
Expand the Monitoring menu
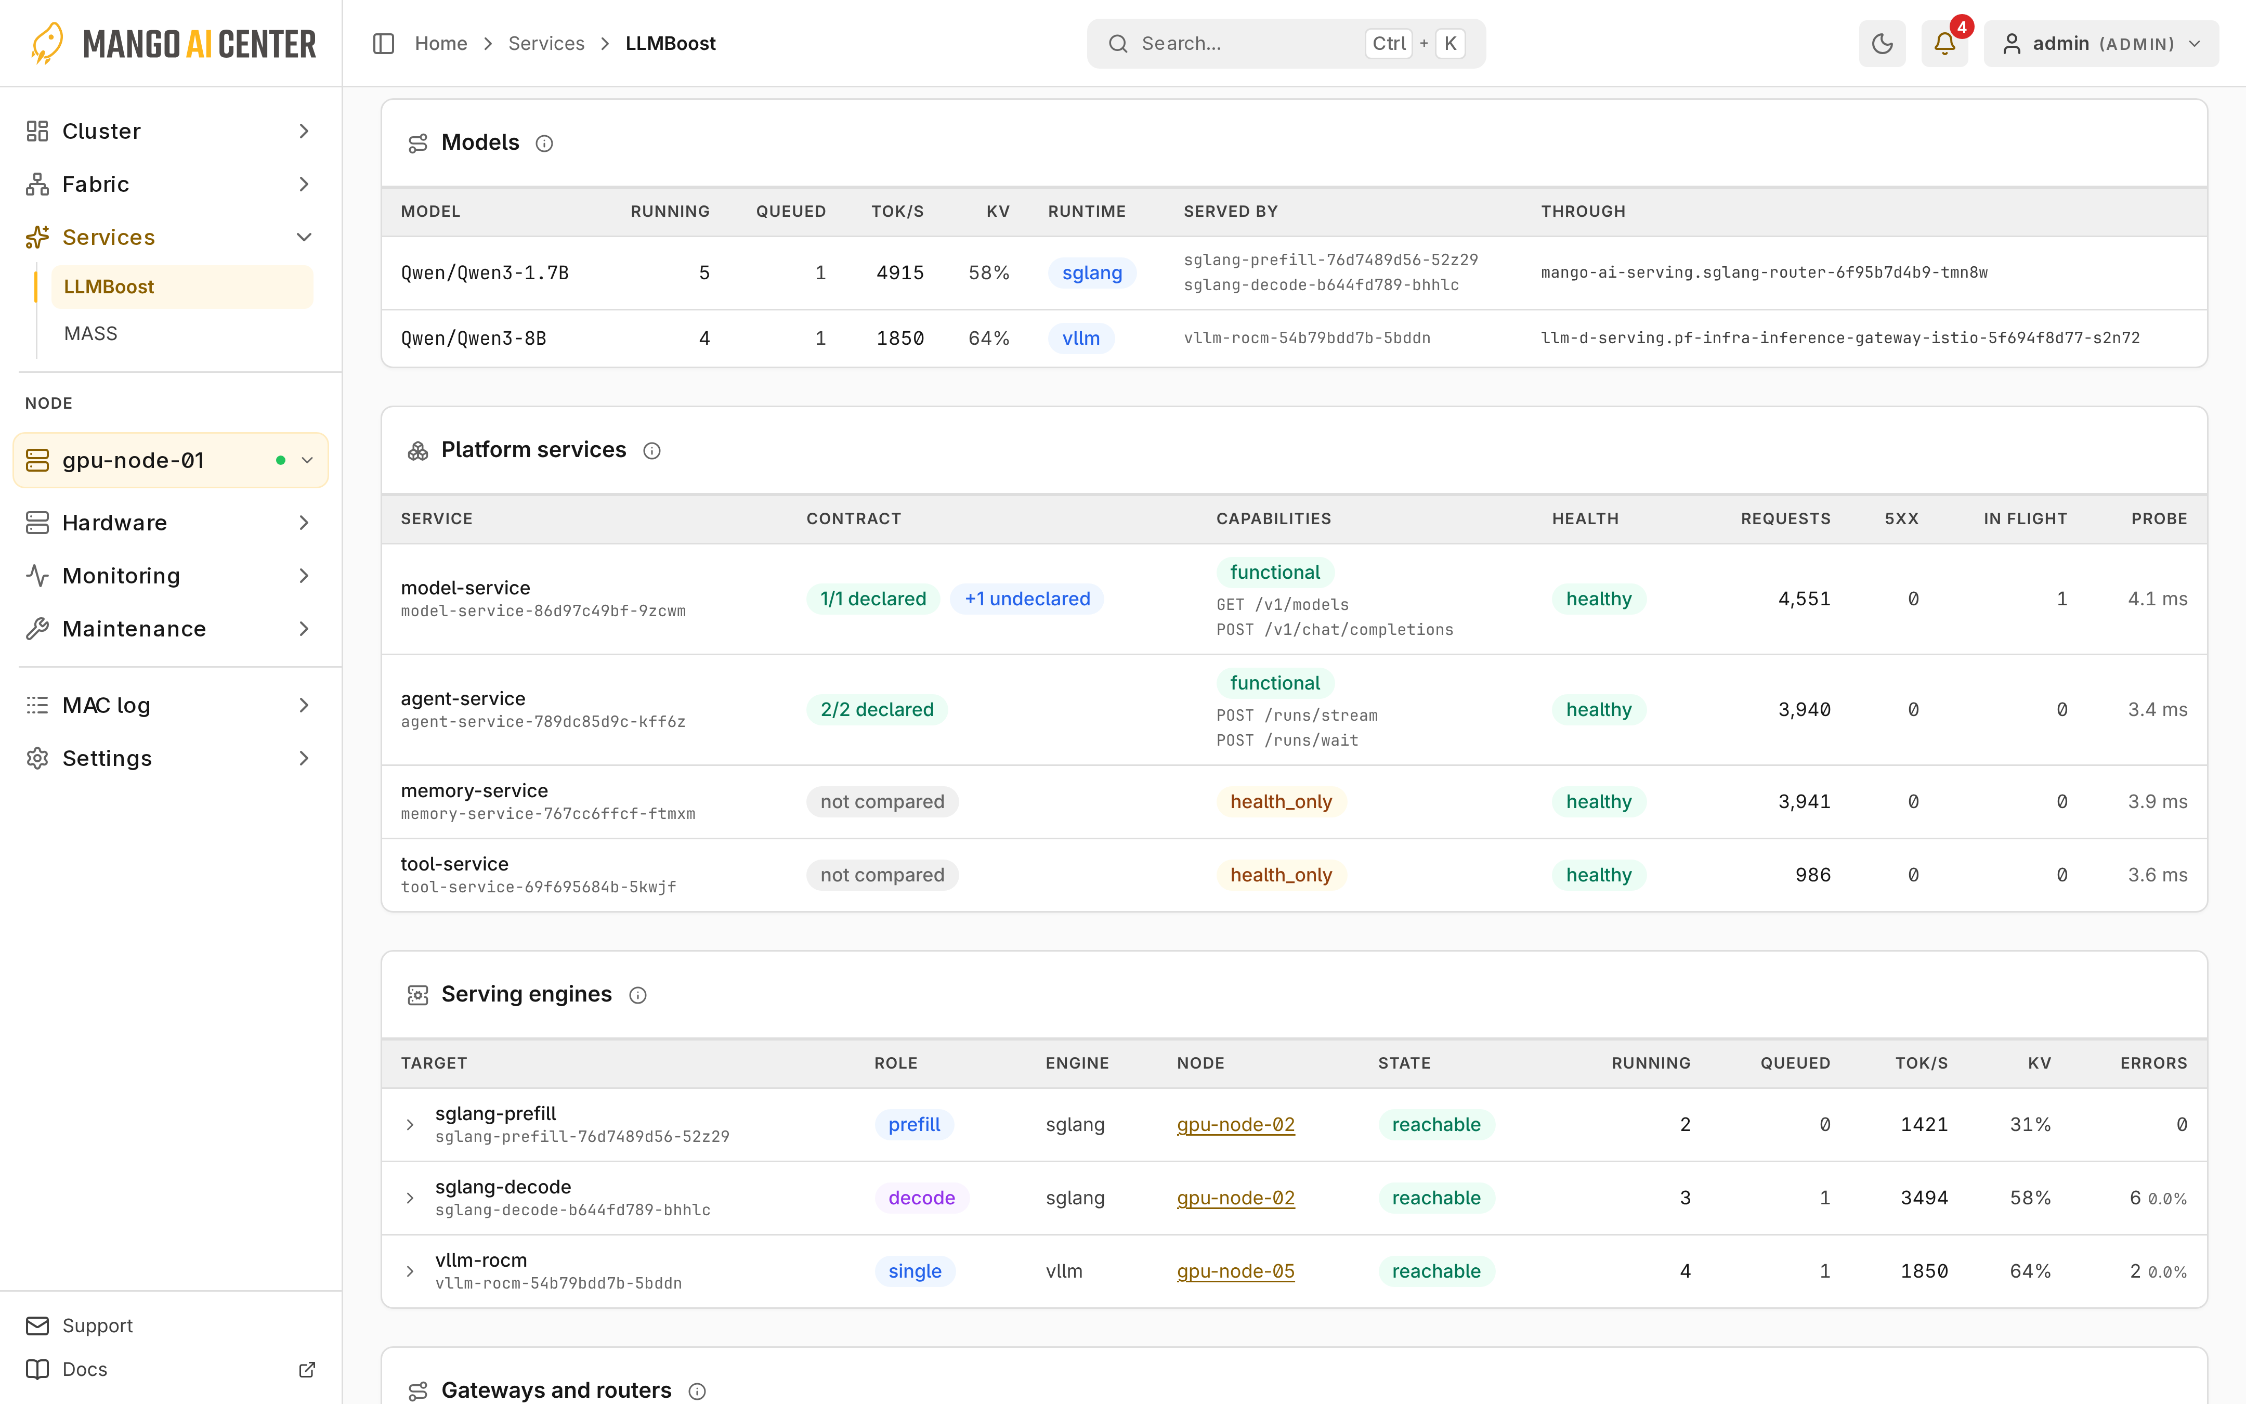coord(171,576)
